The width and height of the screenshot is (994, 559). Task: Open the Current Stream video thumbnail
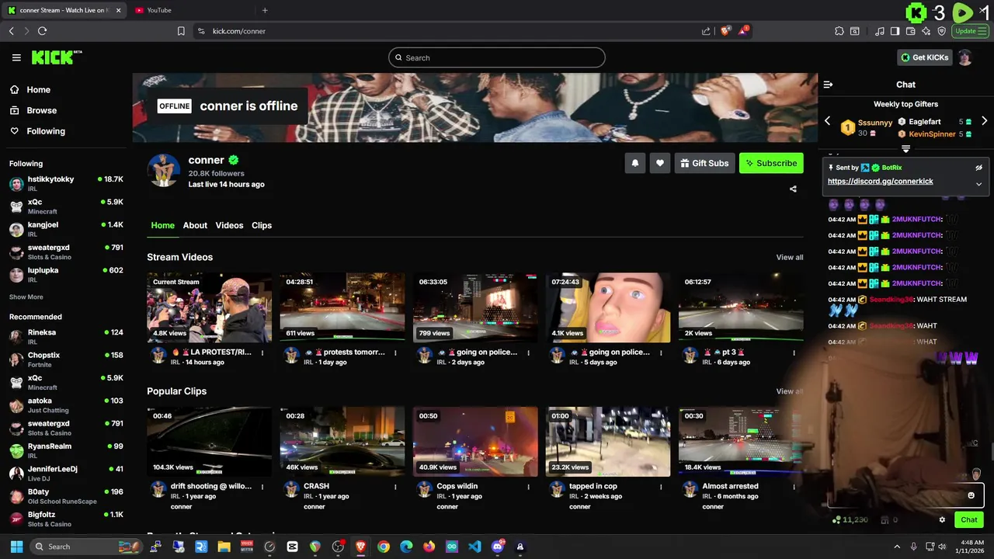pos(210,307)
